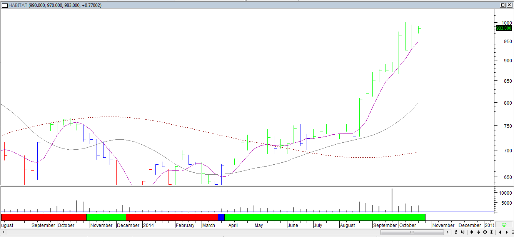Click the 10000 volume axis label
514x237 pixels.
(x=505, y=193)
